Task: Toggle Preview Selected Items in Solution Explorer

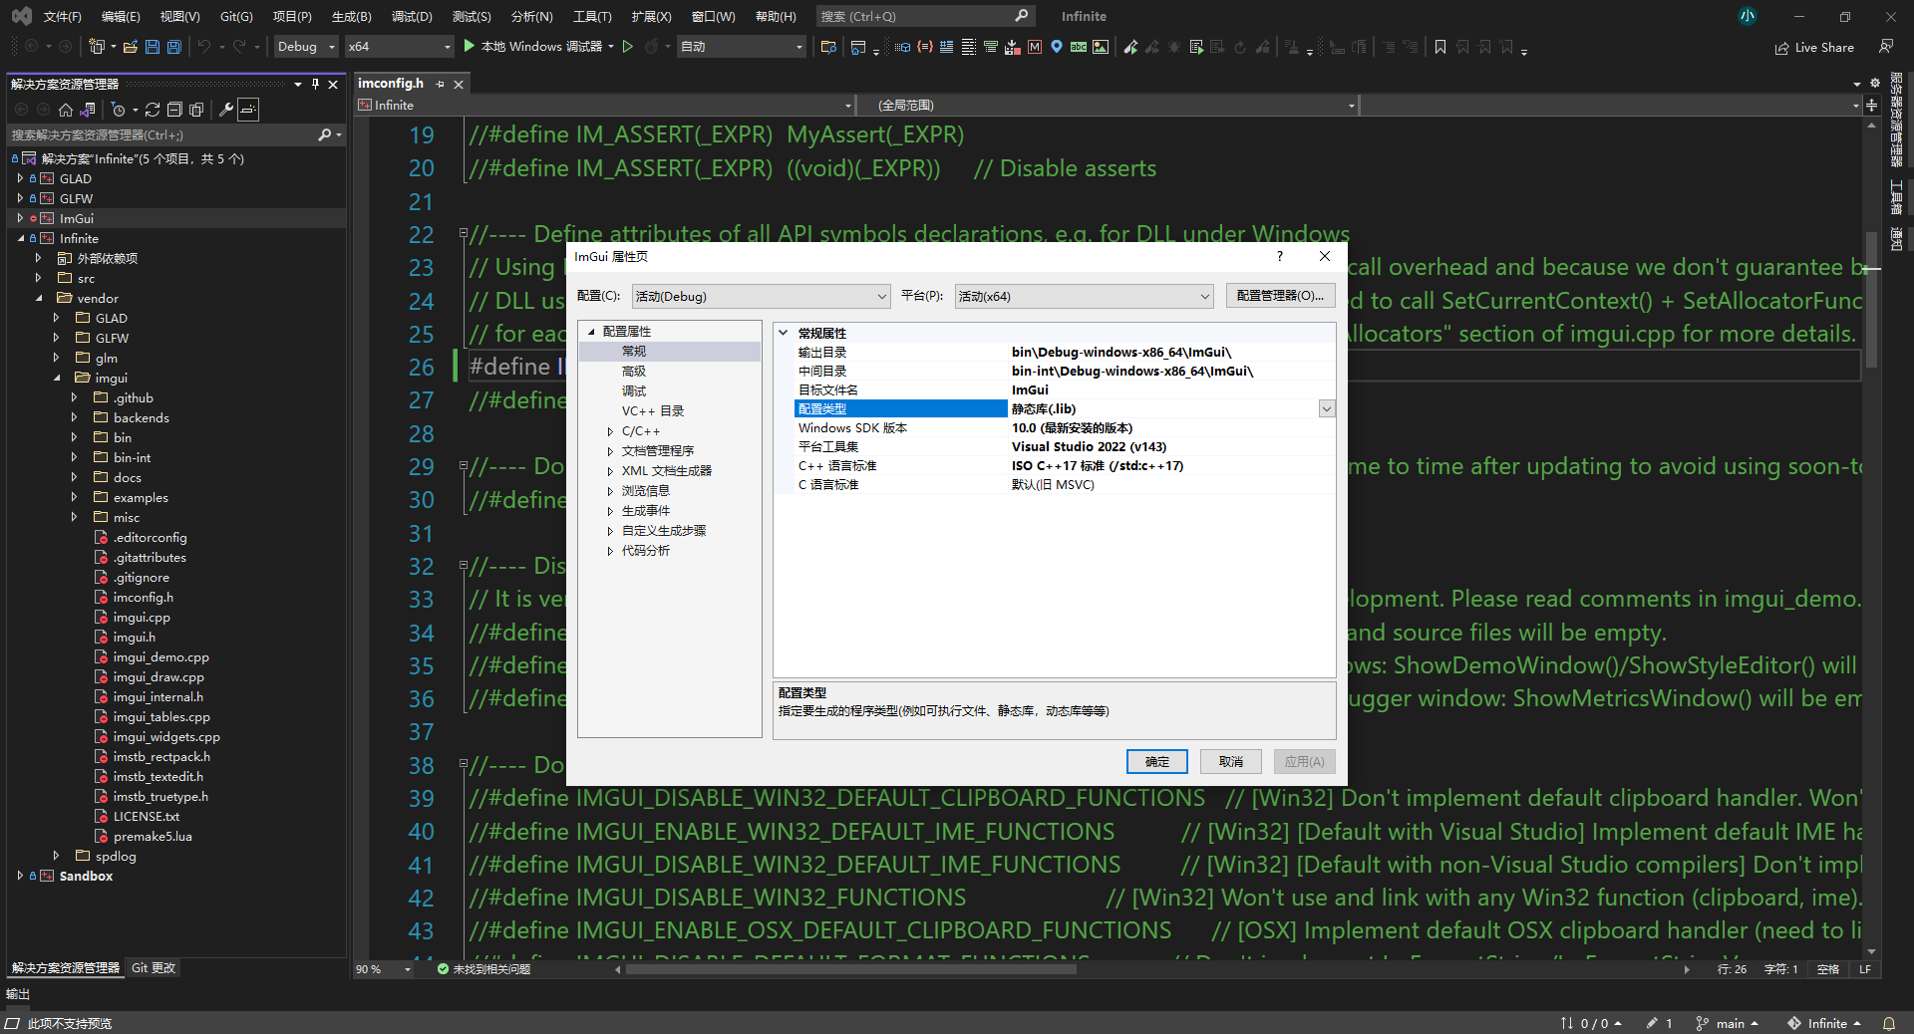Action: 248,110
